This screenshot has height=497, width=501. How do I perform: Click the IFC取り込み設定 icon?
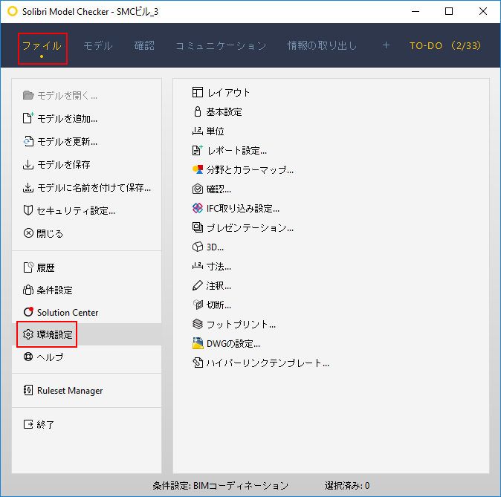point(198,208)
